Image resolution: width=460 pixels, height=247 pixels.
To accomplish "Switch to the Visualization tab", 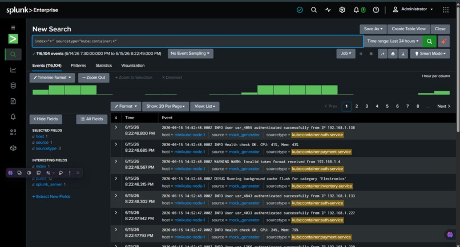I will point(133,66).
